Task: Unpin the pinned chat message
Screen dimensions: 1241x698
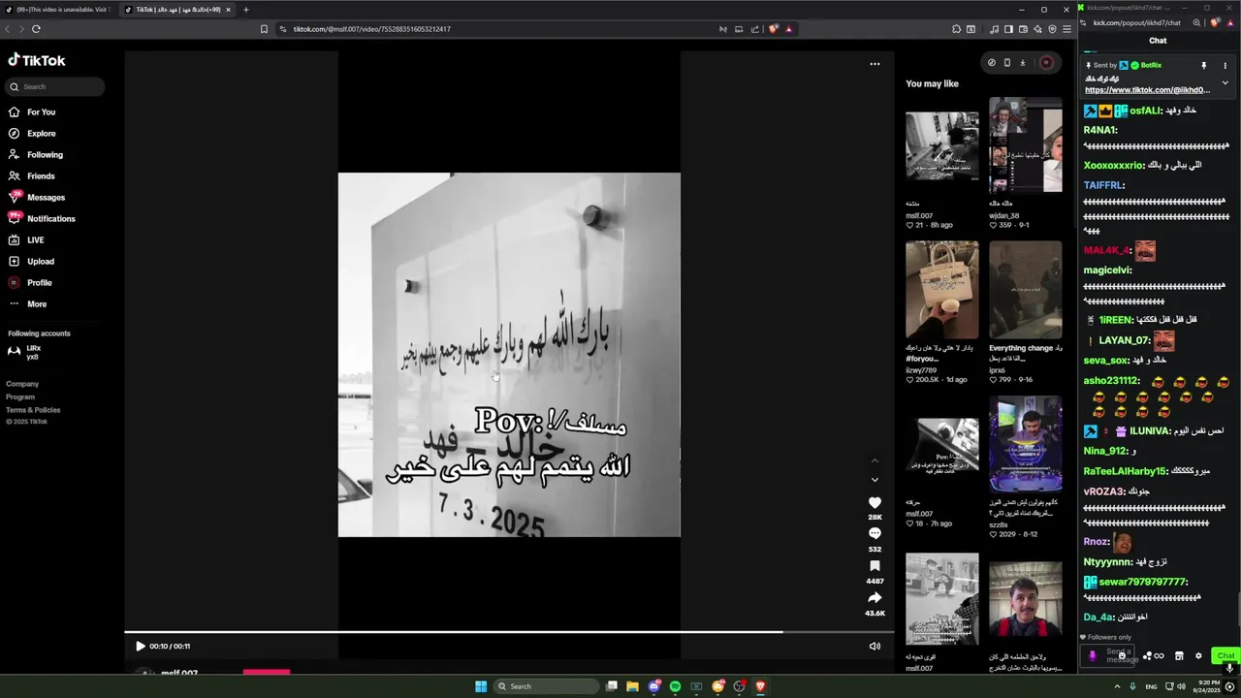Action: click(1203, 66)
